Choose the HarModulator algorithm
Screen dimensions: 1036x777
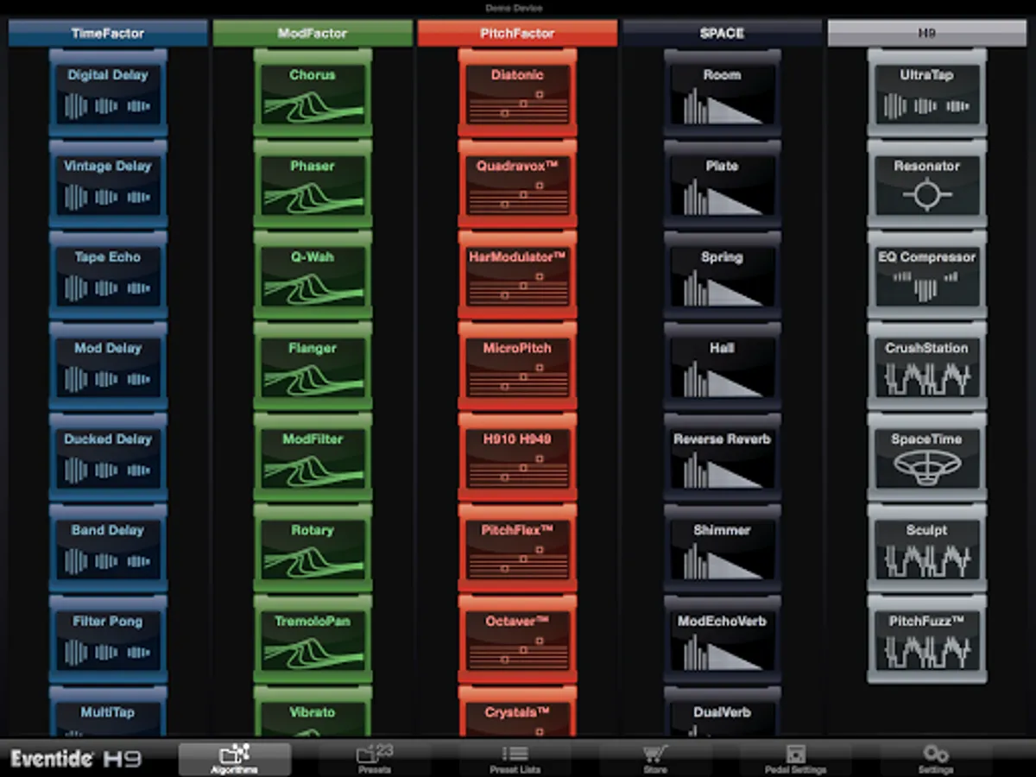pos(517,275)
